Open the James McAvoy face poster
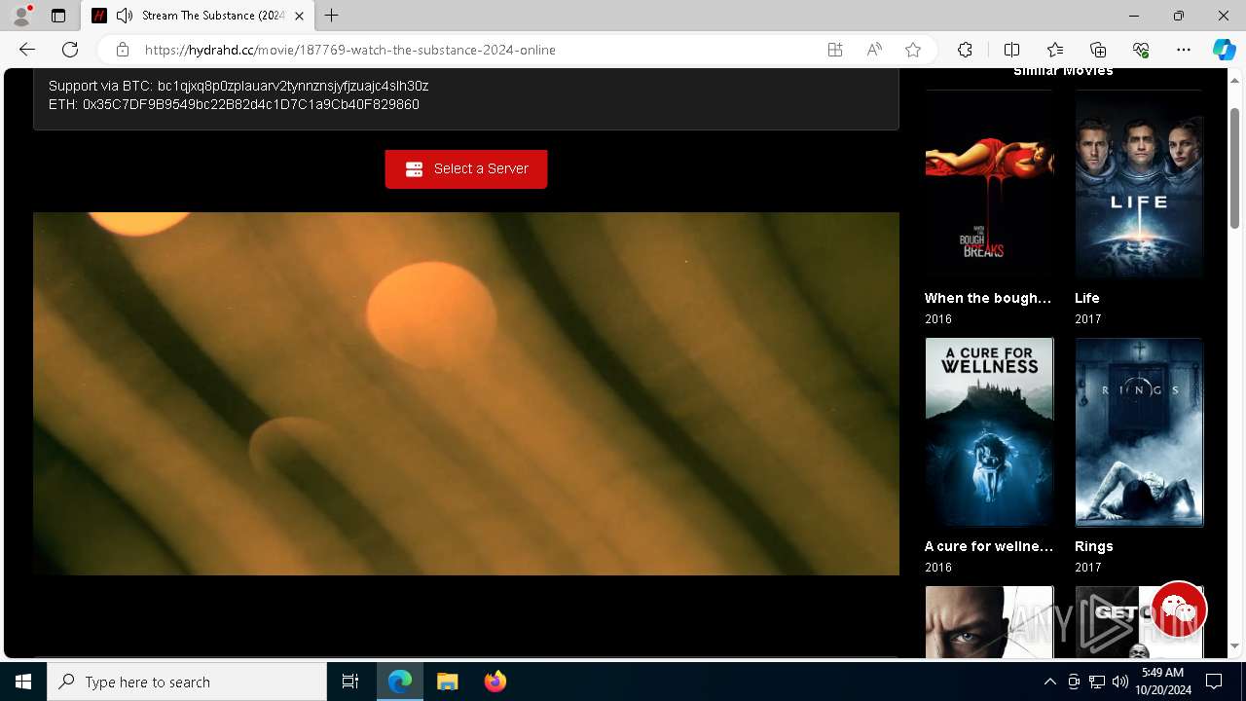1246x701 pixels. [989, 621]
